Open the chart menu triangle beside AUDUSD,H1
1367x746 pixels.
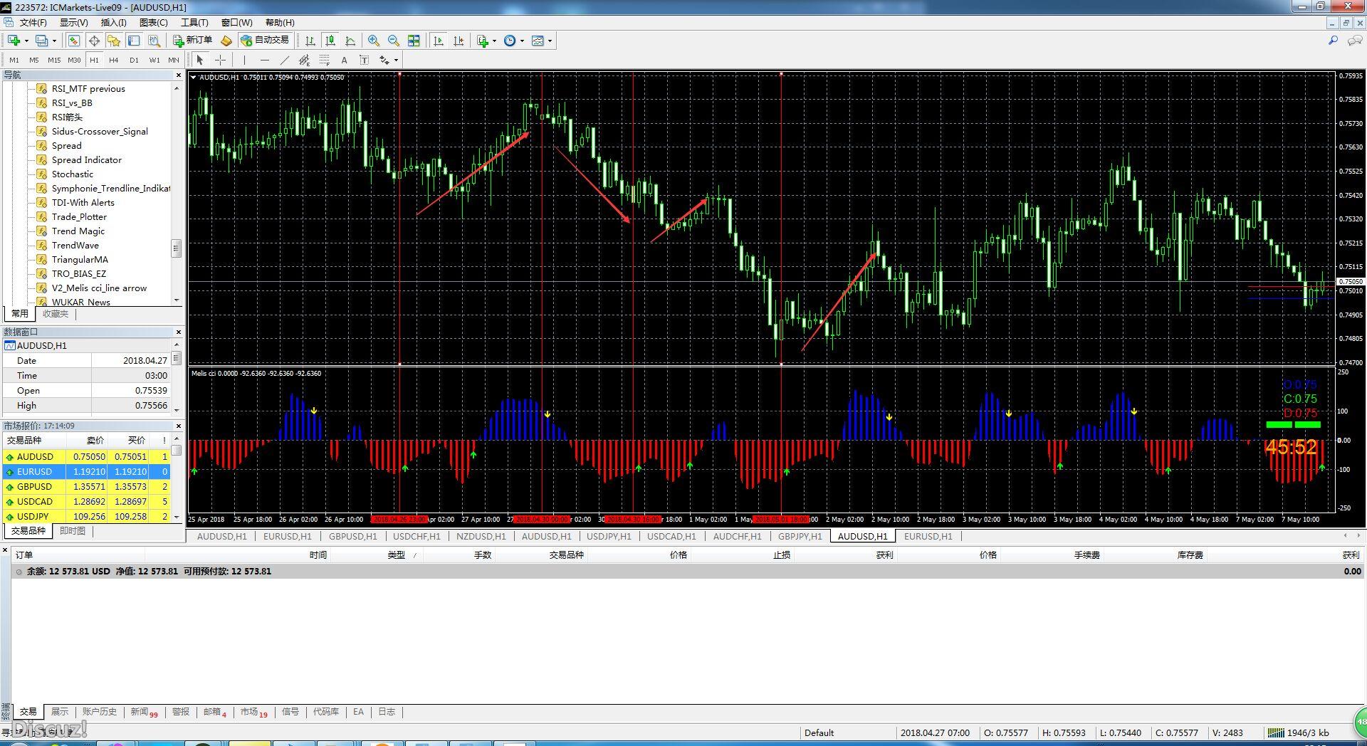point(194,77)
